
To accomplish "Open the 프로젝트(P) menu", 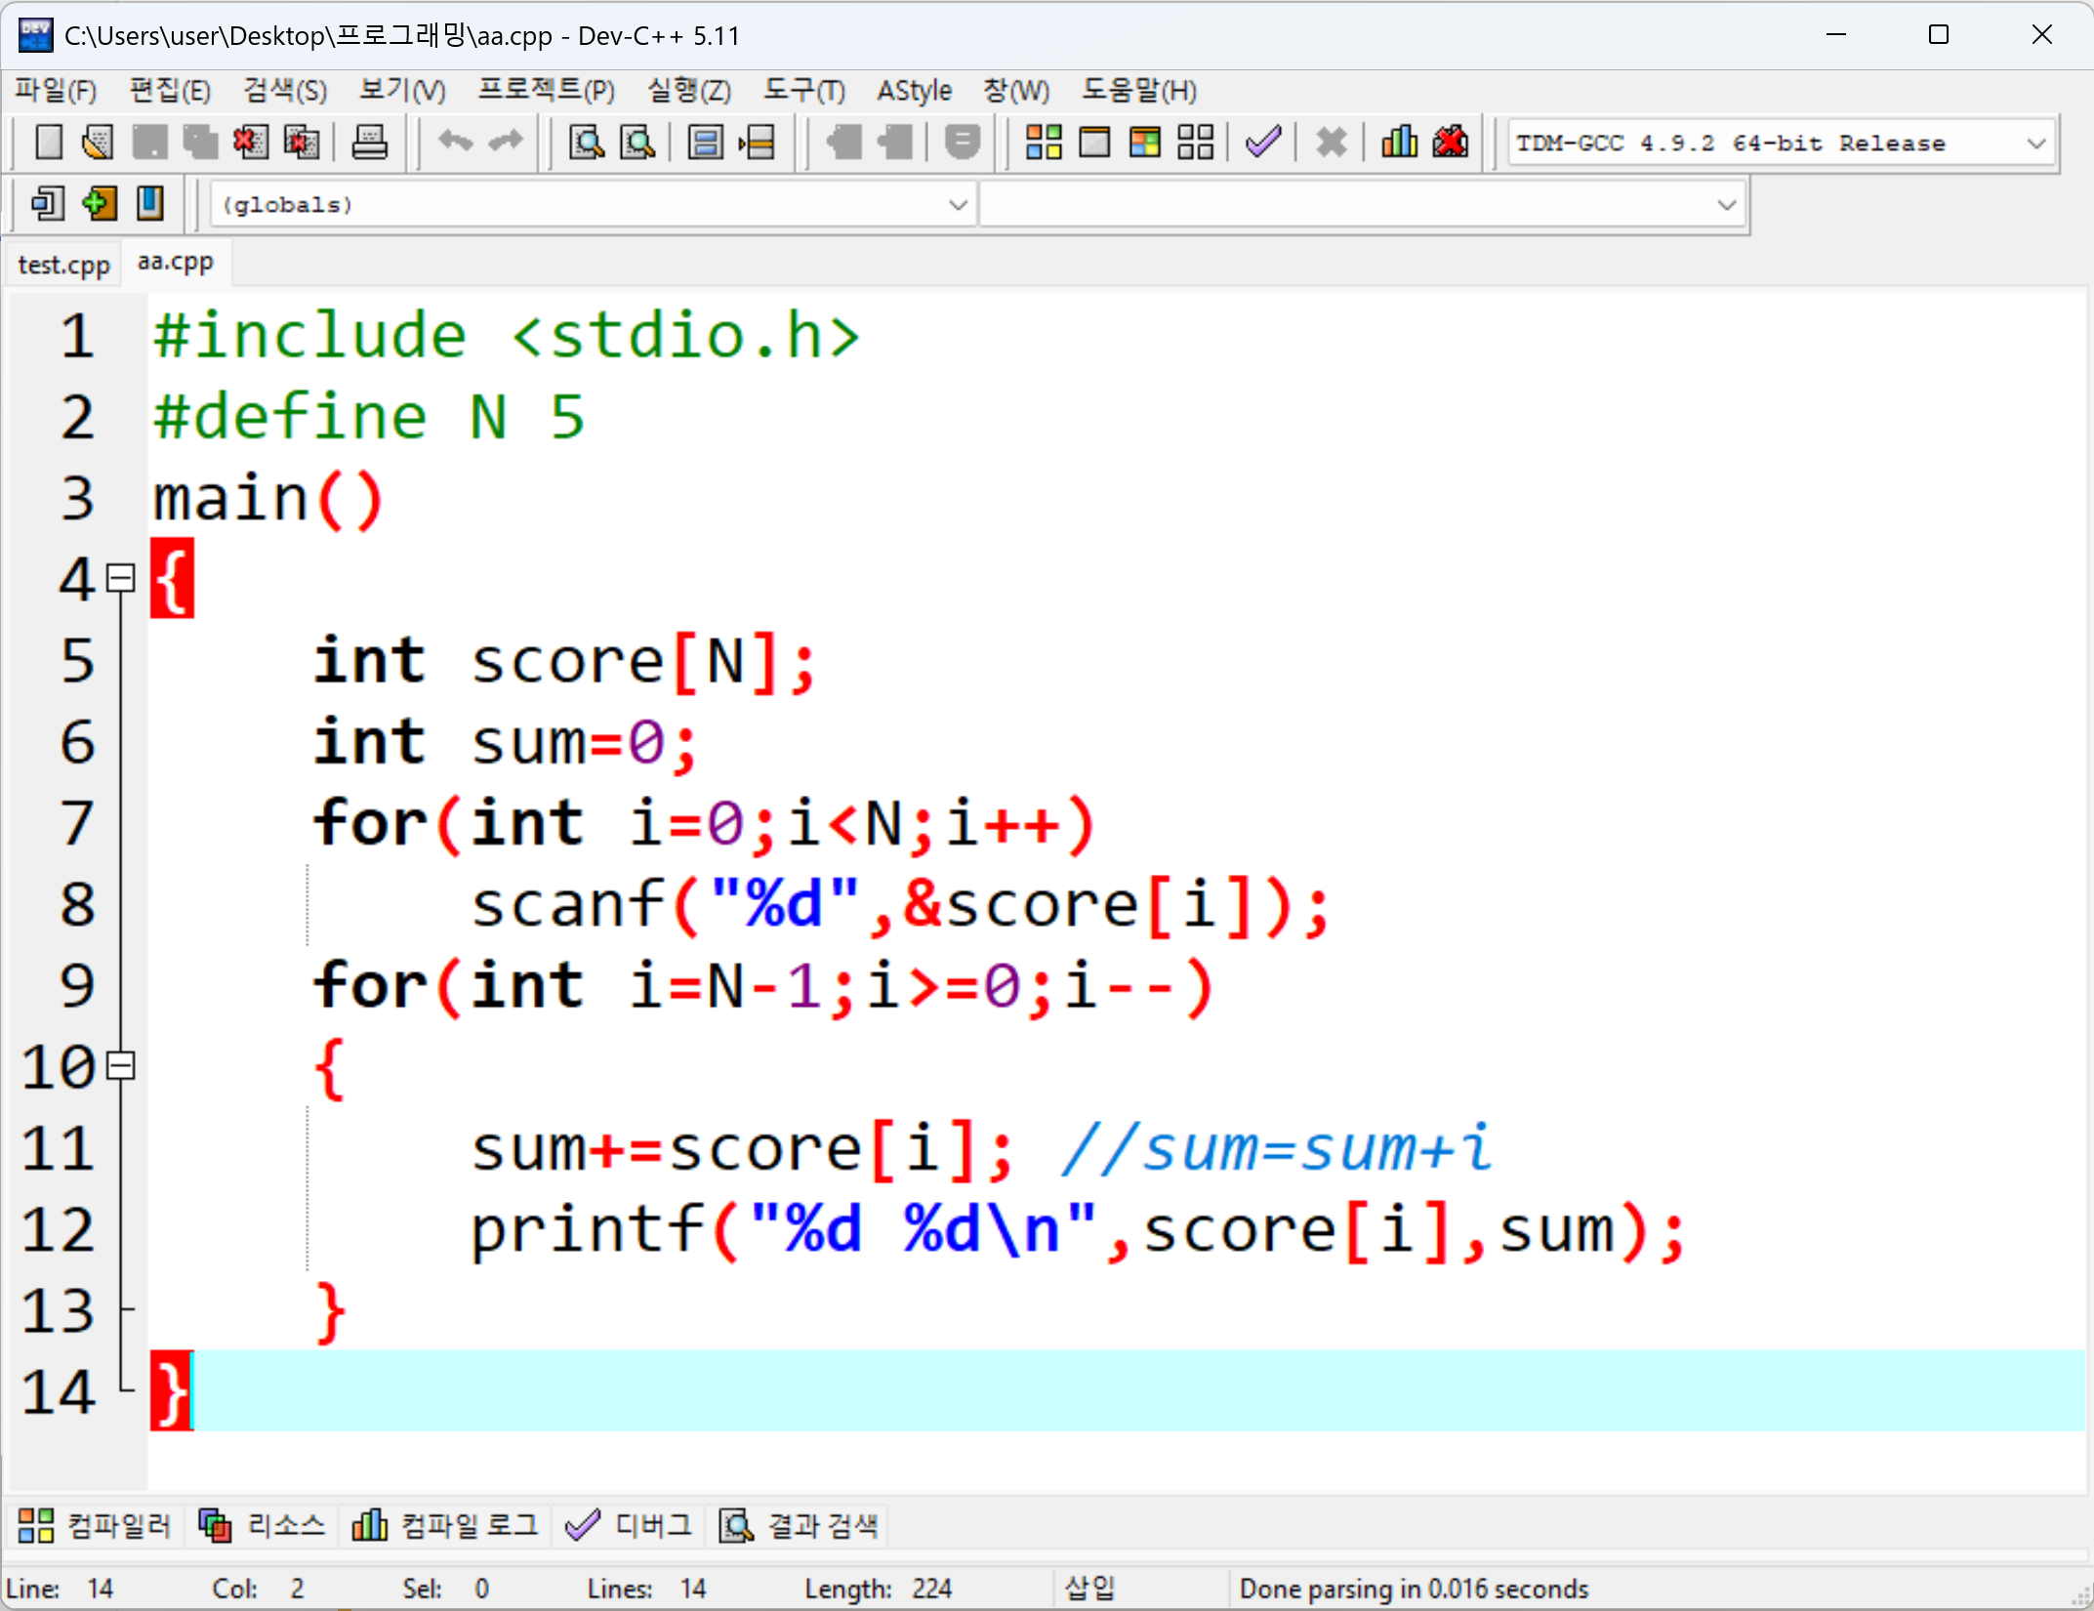I will pyautogui.click(x=546, y=91).
